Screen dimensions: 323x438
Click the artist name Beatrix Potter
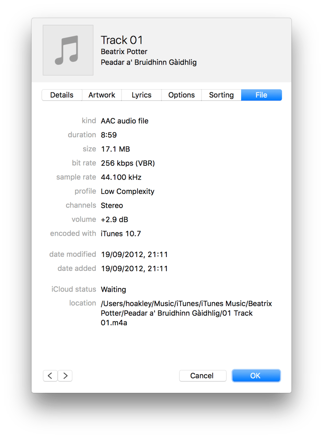[x=124, y=52]
